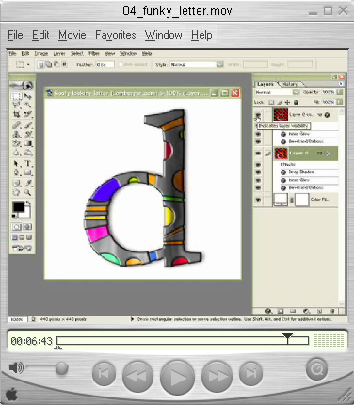This screenshot has width=354, height=405.
Task: Open the Fill percentage arrow
Action: [x=339, y=102]
